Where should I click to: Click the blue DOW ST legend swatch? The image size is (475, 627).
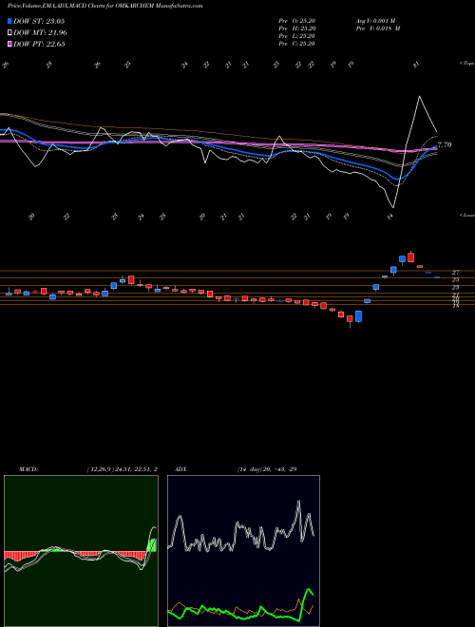9,21
